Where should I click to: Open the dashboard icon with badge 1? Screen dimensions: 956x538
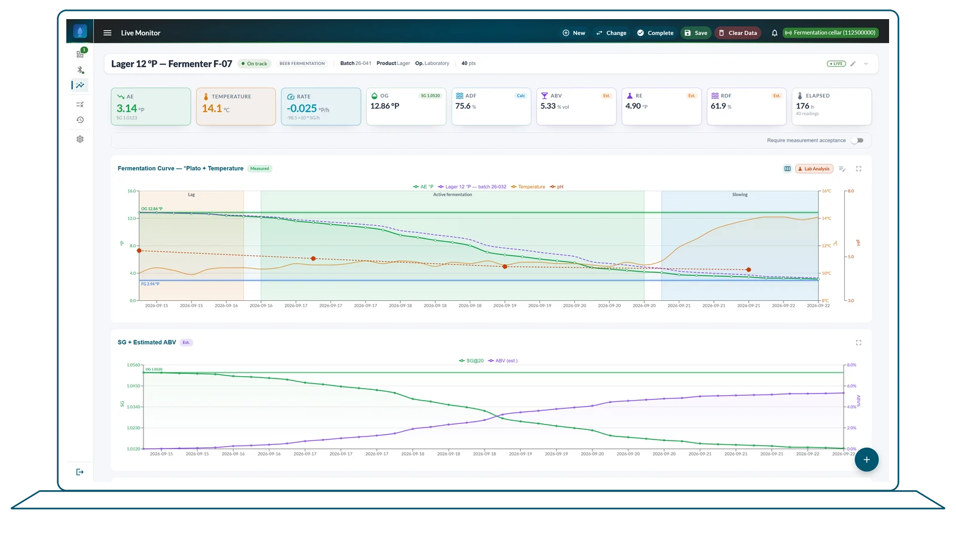tap(80, 53)
